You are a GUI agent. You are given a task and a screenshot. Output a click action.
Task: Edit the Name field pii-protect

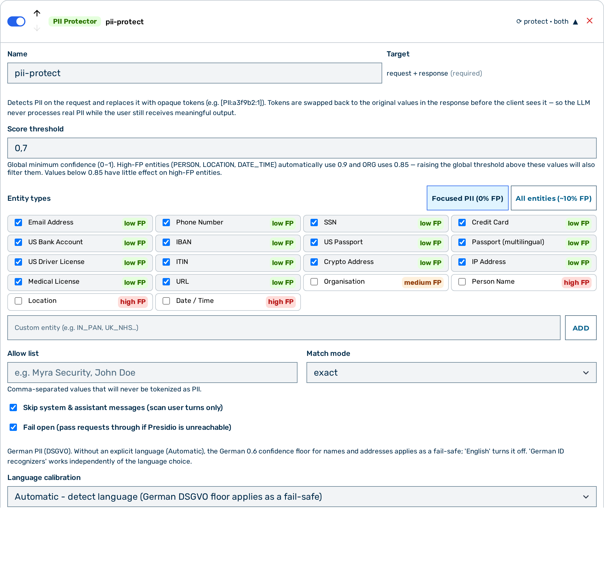tap(194, 73)
